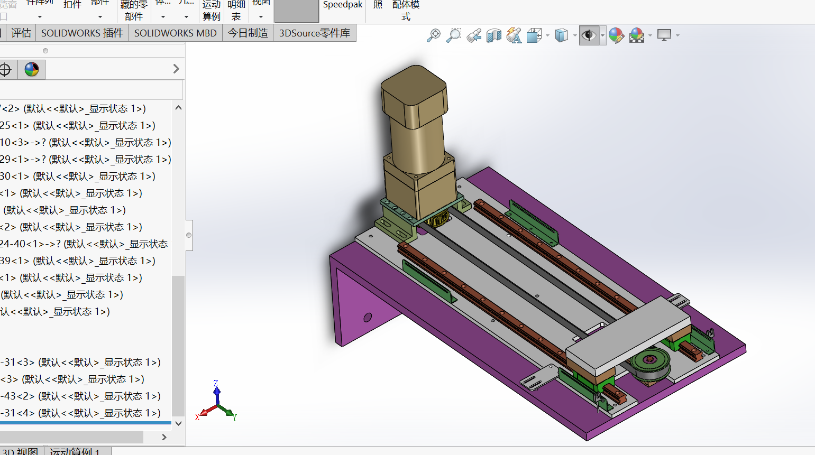This screenshot has height=455, width=815.
Task: Open Dynamic Annotation Views tool
Action: [x=514, y=35]
